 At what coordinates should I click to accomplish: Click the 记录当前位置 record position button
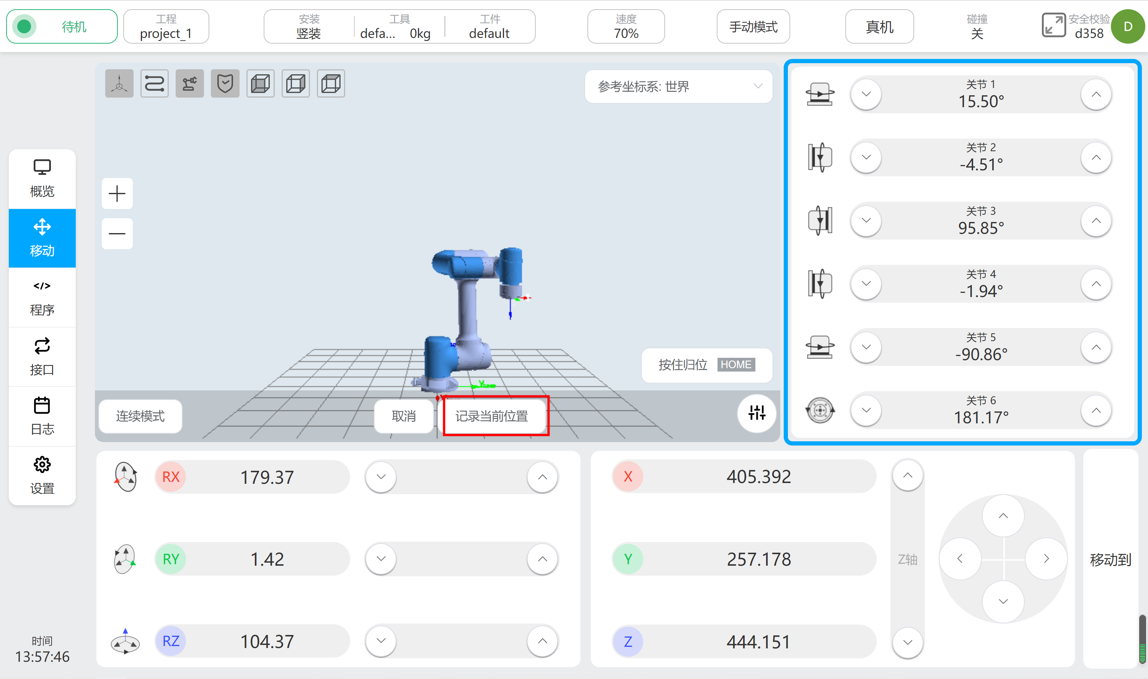tap(492, 416)
